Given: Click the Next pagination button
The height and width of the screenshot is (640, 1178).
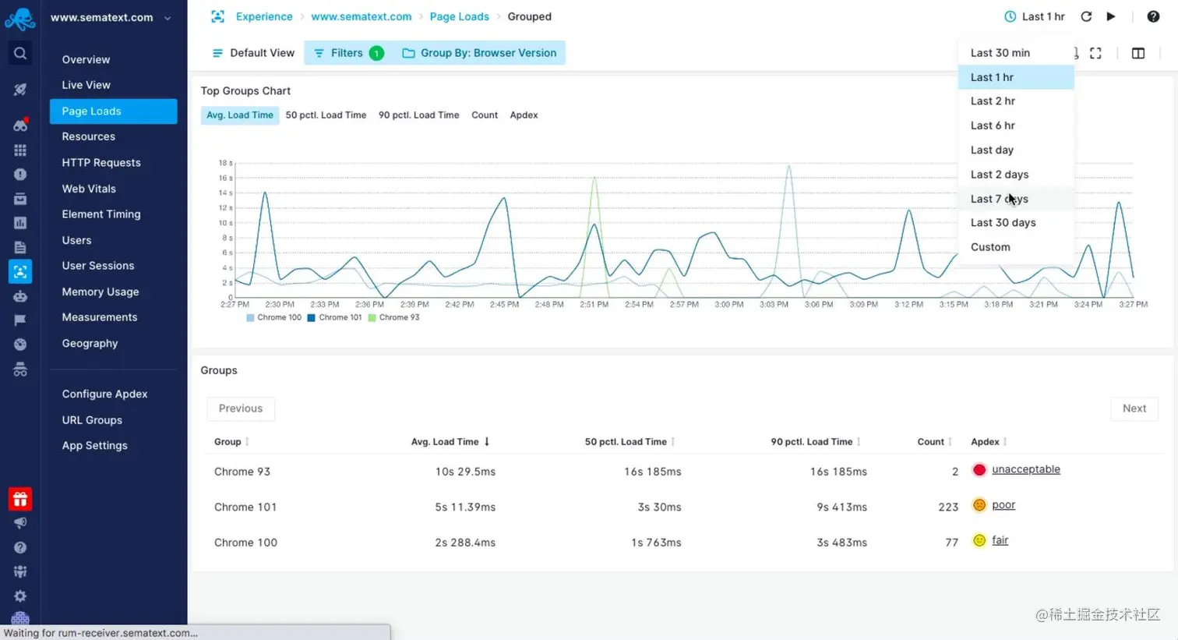Looking at the screenshot, I should point(1134,408).
